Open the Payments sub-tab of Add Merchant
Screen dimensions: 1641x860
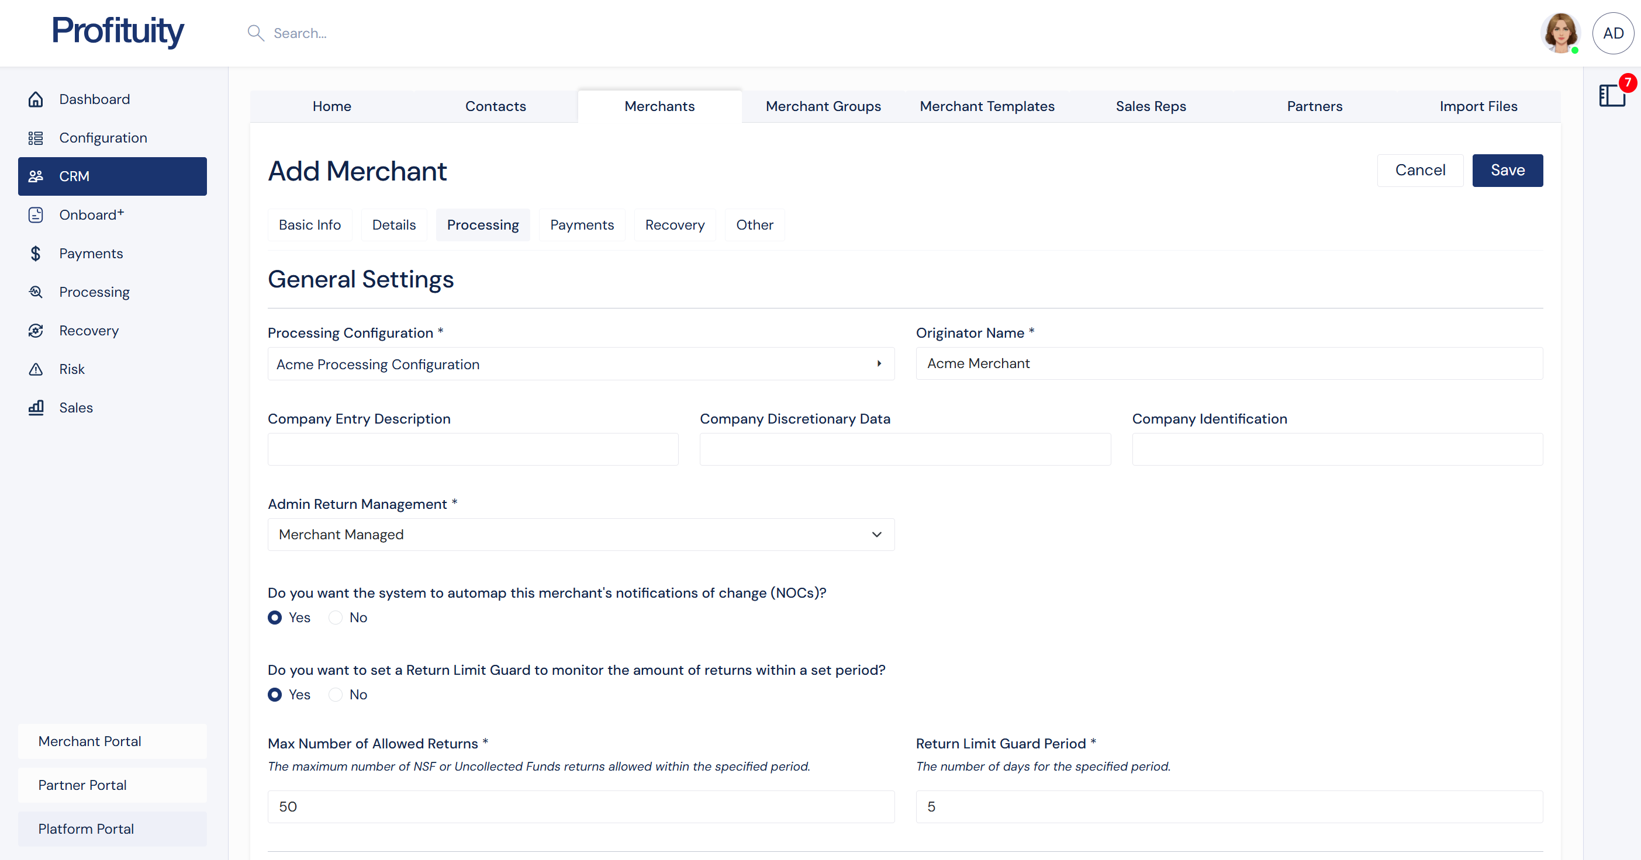582,225
